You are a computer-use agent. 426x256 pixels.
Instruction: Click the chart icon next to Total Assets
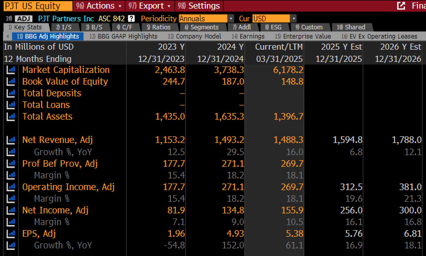(x=11, y=117)
